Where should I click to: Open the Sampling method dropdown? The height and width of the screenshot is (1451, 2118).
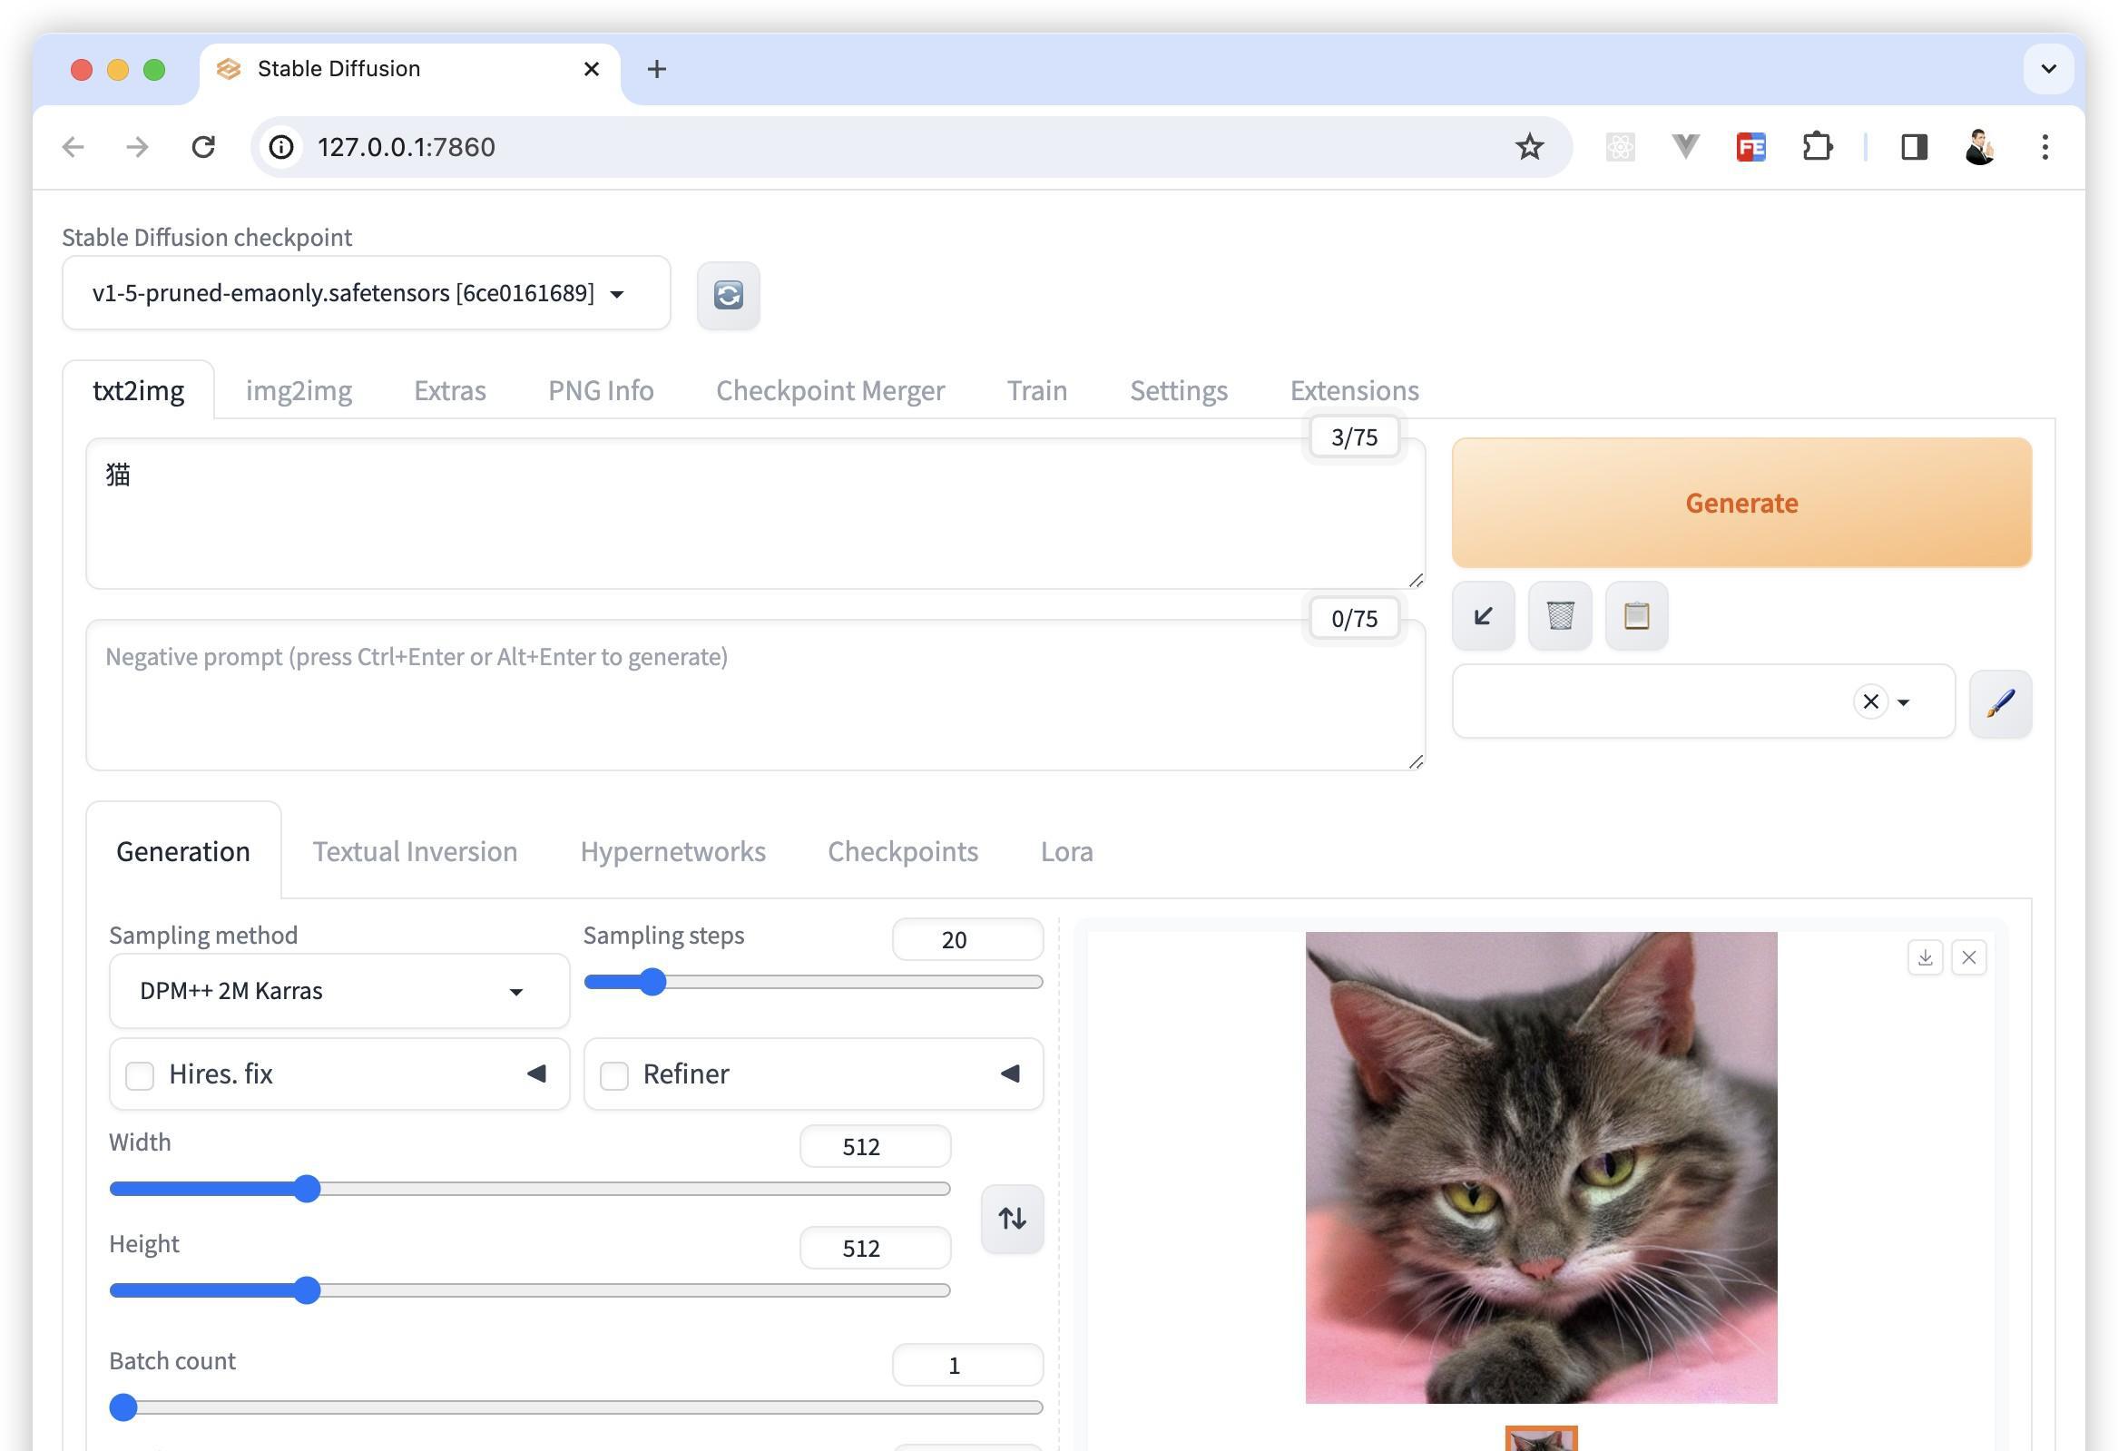coord(339,991)
